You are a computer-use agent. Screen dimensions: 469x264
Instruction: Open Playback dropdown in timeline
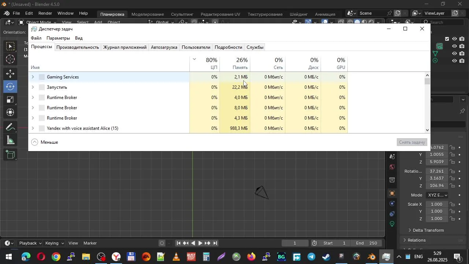point(30,243)
